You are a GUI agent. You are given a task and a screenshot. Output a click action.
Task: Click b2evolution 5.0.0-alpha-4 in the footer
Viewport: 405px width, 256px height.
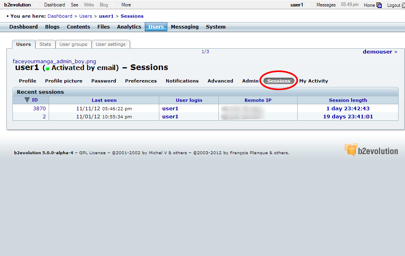pos(44,153)
